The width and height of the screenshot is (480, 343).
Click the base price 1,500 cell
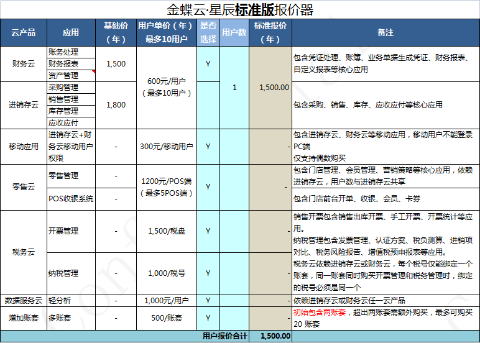coord(116,64)
